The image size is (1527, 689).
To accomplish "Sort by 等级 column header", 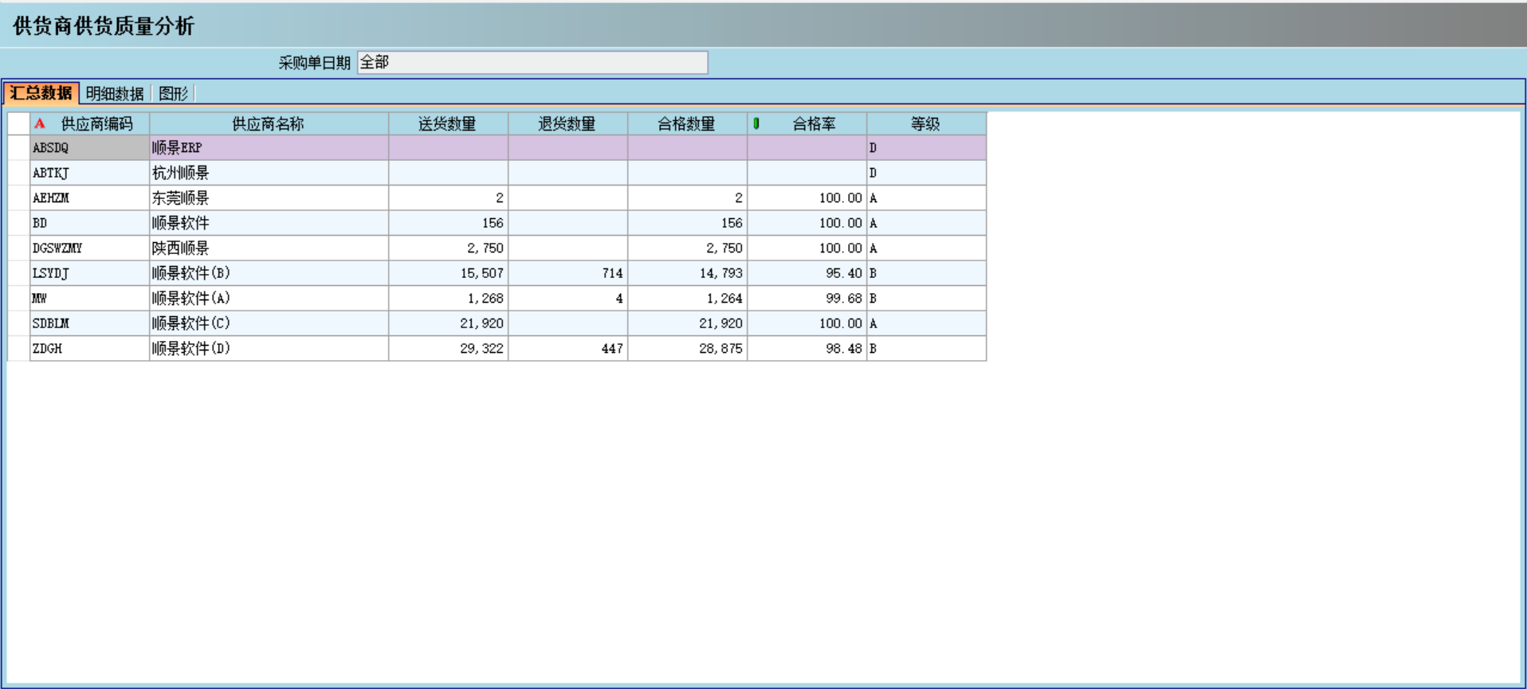I will pyautogui.click(x=926, y=123).
